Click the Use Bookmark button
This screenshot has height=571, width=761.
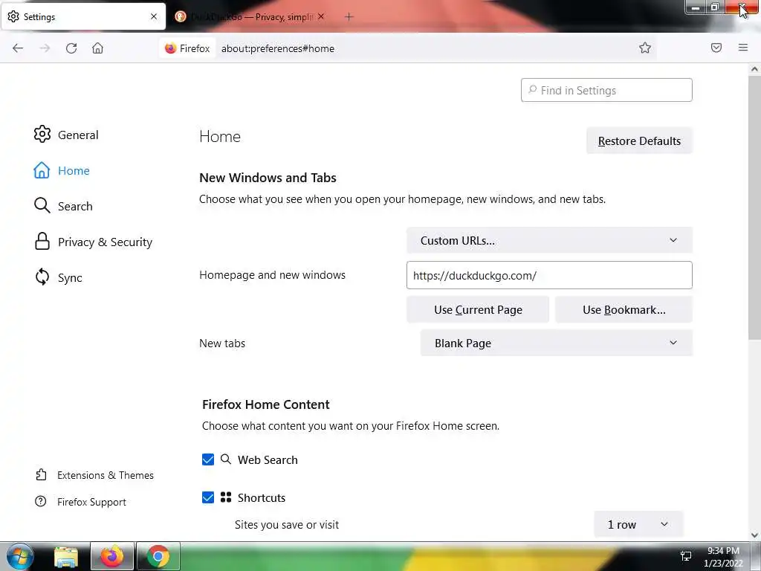click(x=624, y=310)
